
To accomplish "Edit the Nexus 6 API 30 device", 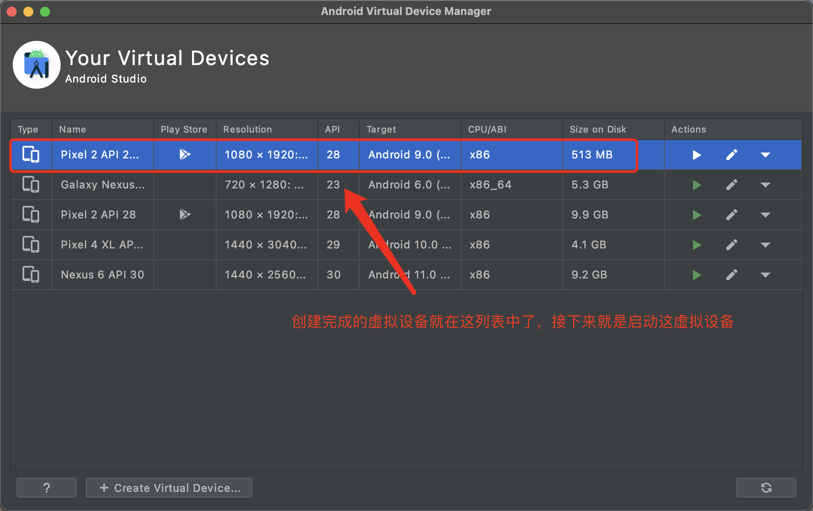I will coord(732,275).
